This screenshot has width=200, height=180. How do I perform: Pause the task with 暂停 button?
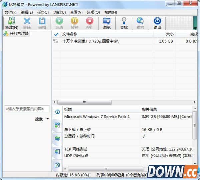pyautogui.click(x=74, y=23)
